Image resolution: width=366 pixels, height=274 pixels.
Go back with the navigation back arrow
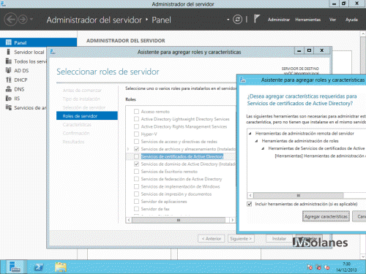pyautogui.click(x=10, y=19)
